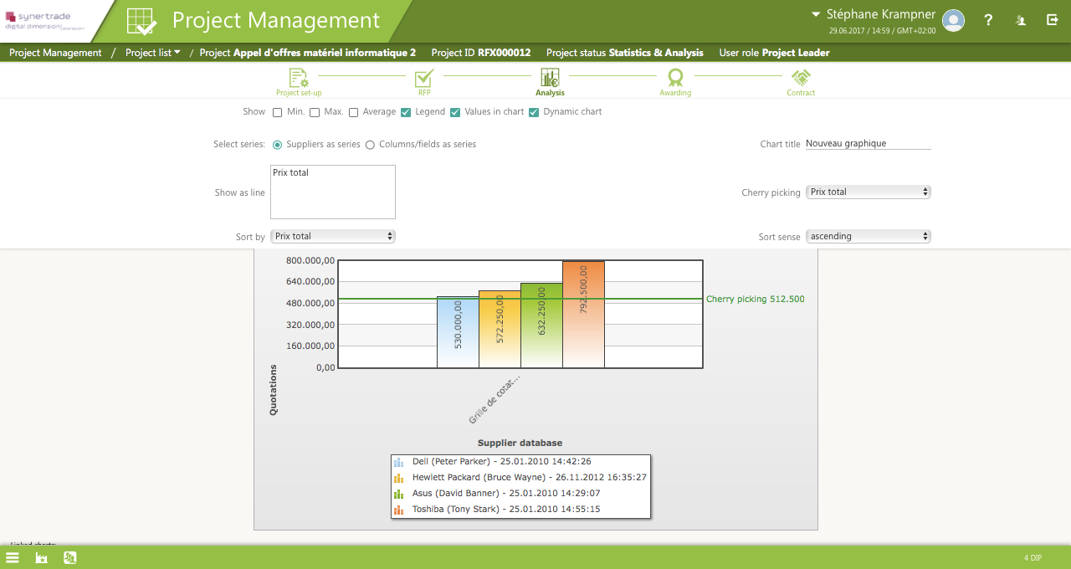1071x569 pixels.
Task: Open the Project set-up step icon
Action: (299, 77)
